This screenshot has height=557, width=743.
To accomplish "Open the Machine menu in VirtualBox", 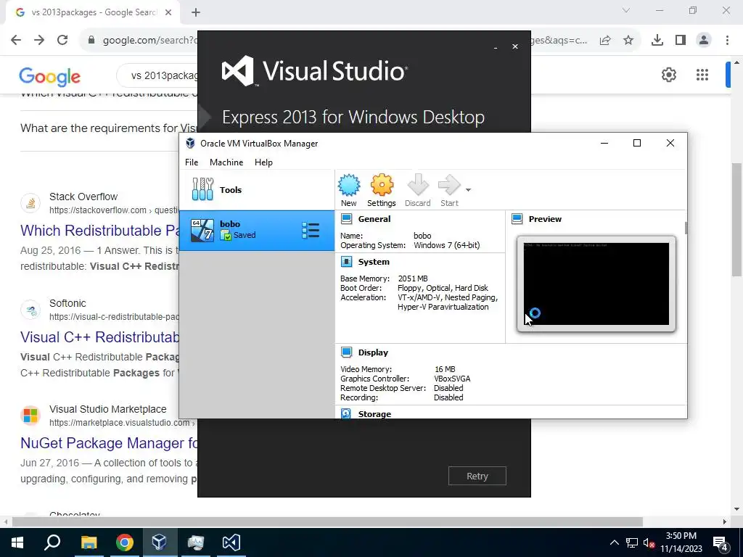I will tap(226, 162).
